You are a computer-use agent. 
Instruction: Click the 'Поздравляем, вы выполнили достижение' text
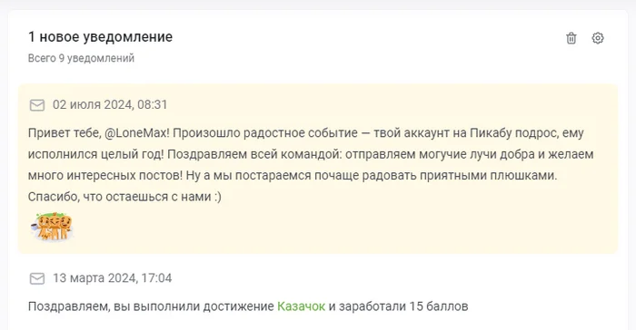point(151,306)
